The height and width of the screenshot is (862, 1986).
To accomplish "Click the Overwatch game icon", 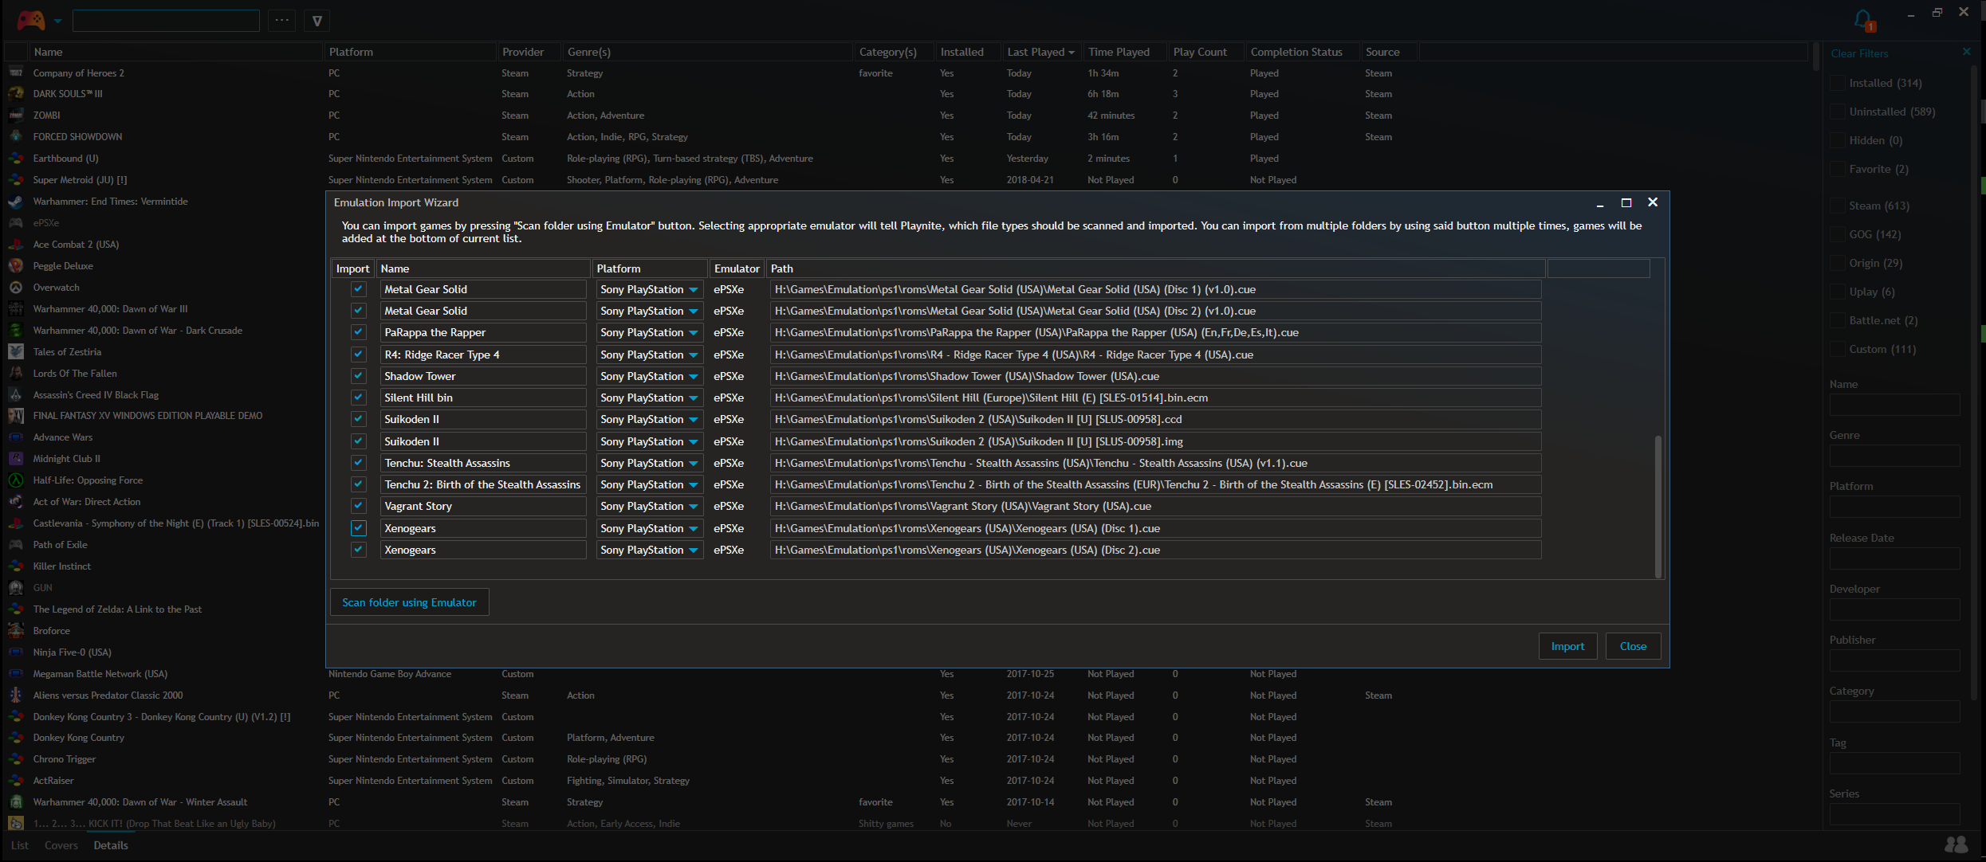I will (16, 287).
